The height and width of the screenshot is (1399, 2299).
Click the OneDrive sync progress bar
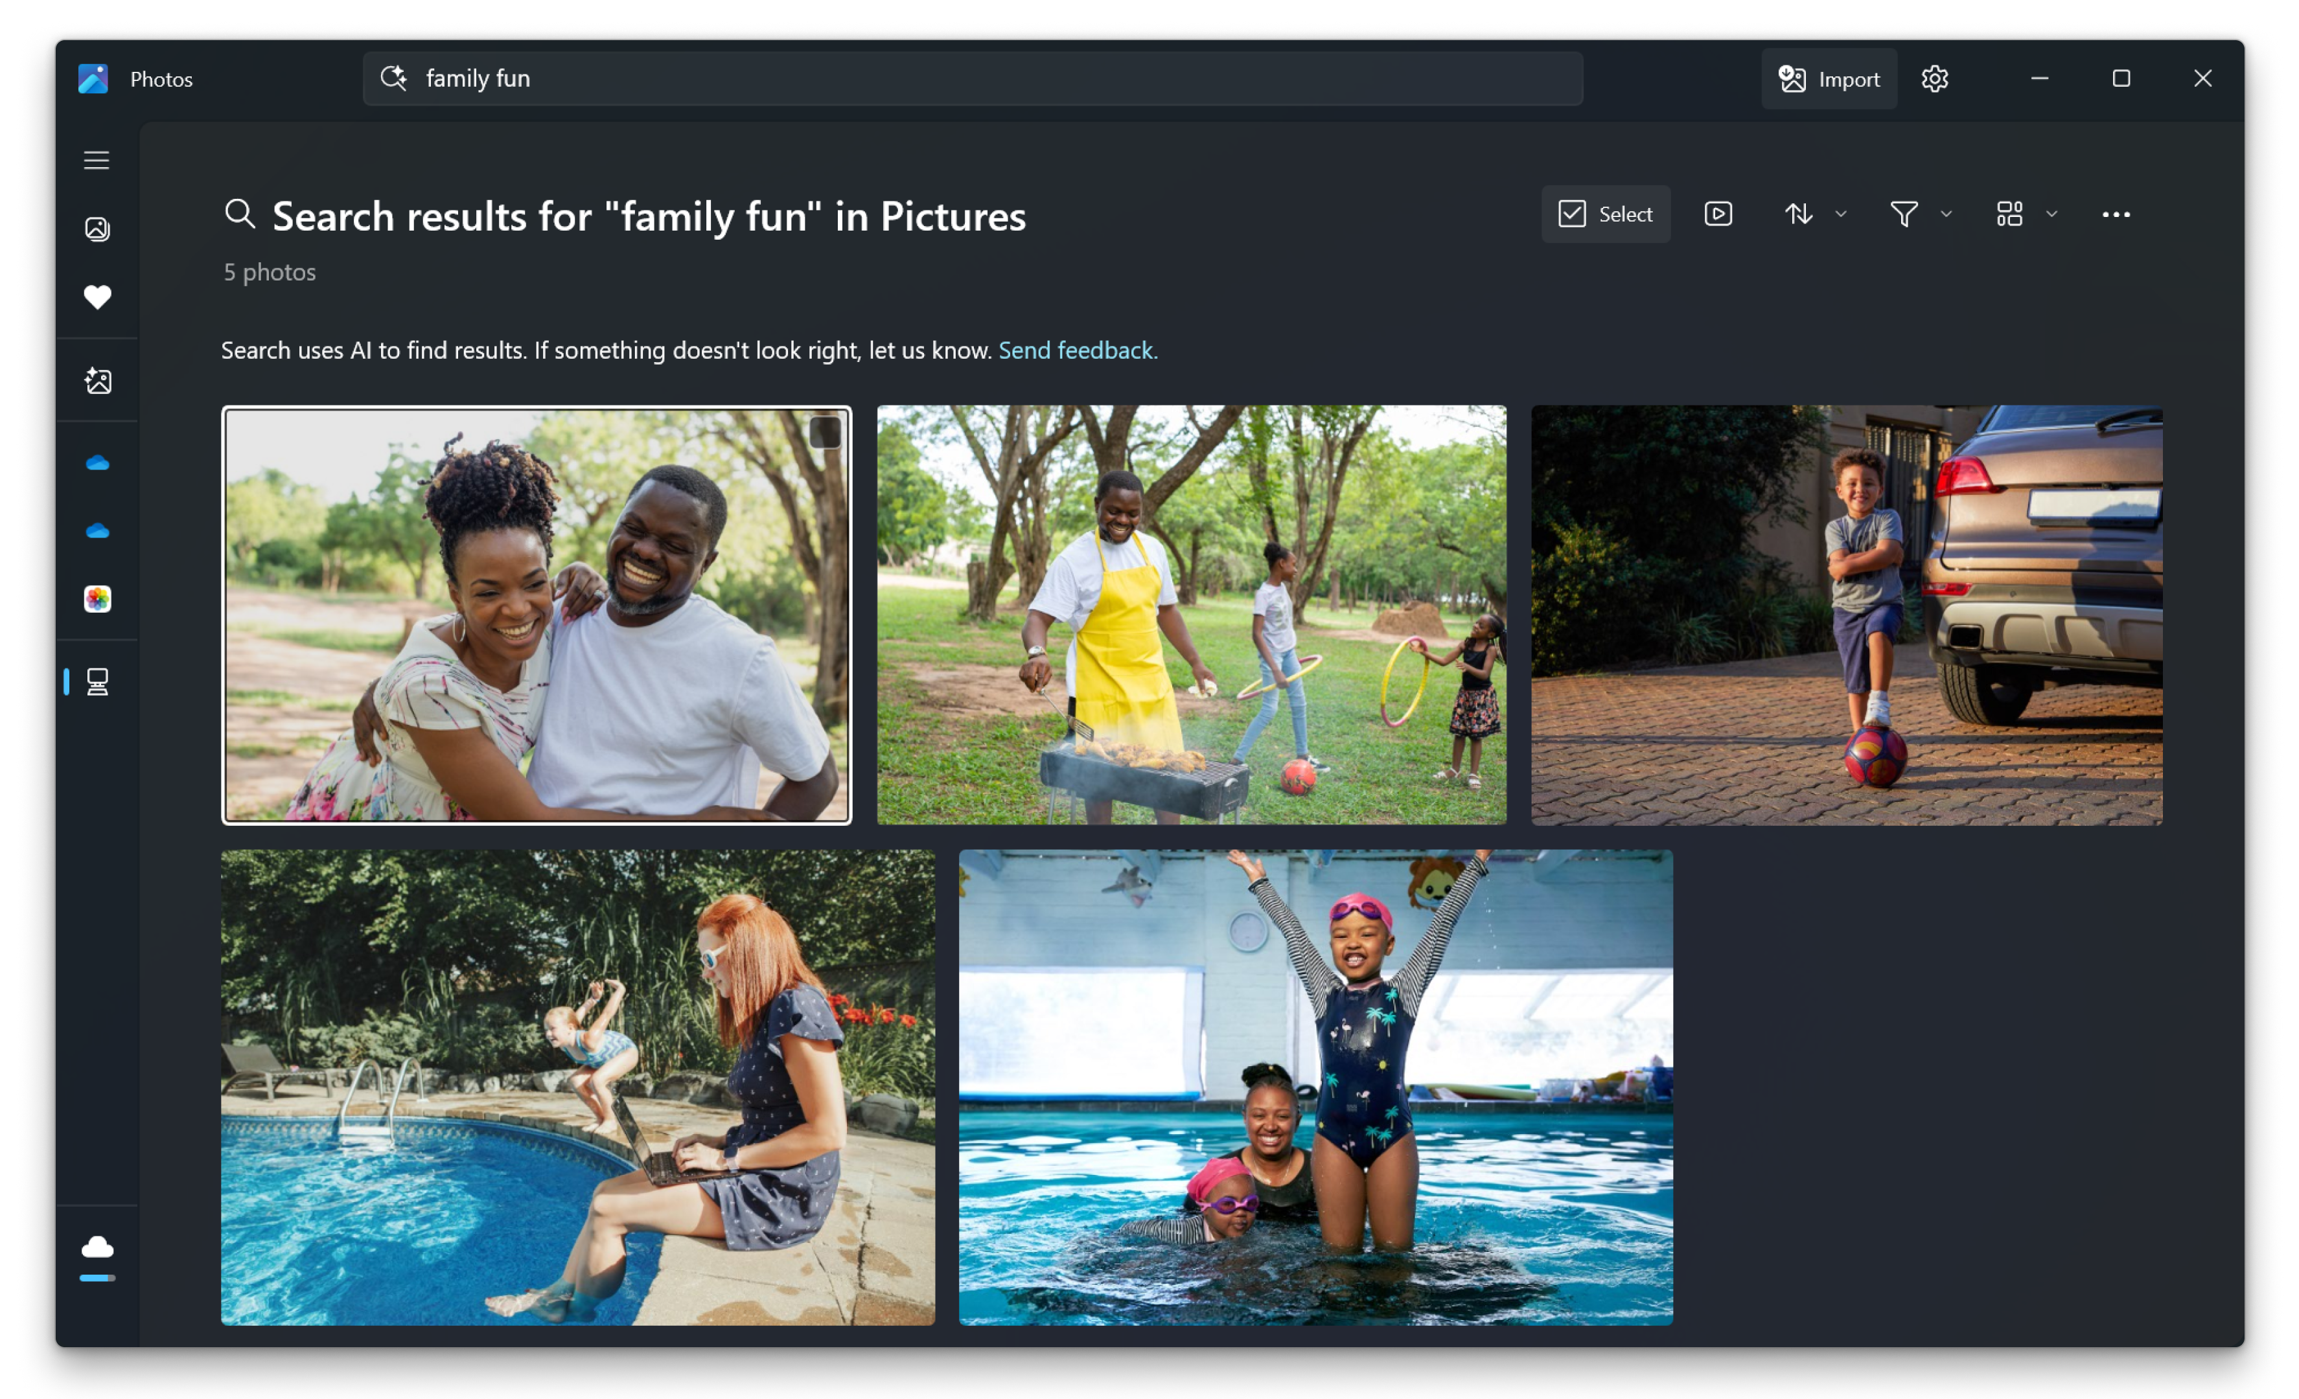point(96,1278)
